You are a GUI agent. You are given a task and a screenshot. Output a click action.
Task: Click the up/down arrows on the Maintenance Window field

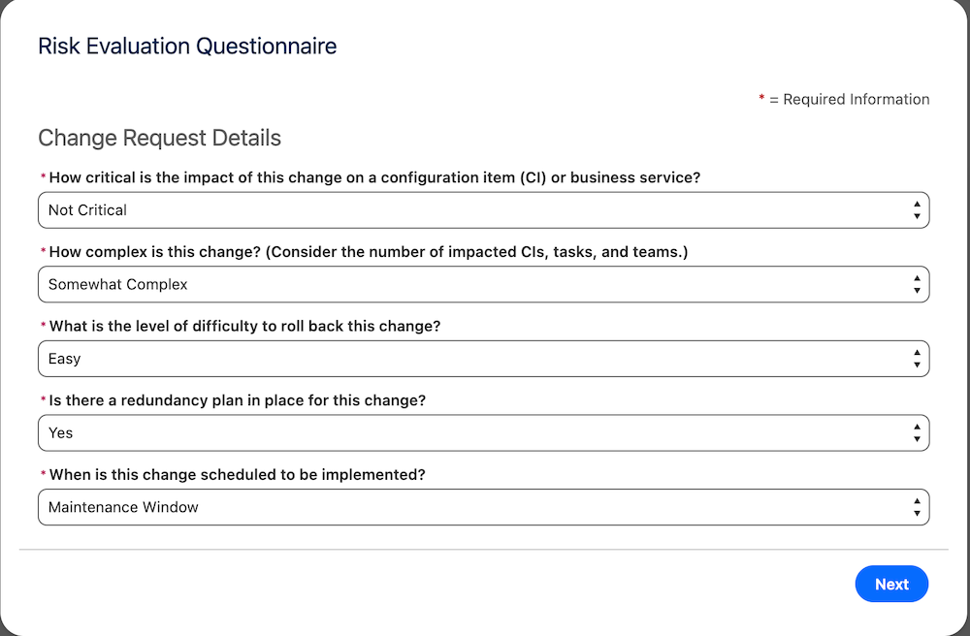coord(917,507)
